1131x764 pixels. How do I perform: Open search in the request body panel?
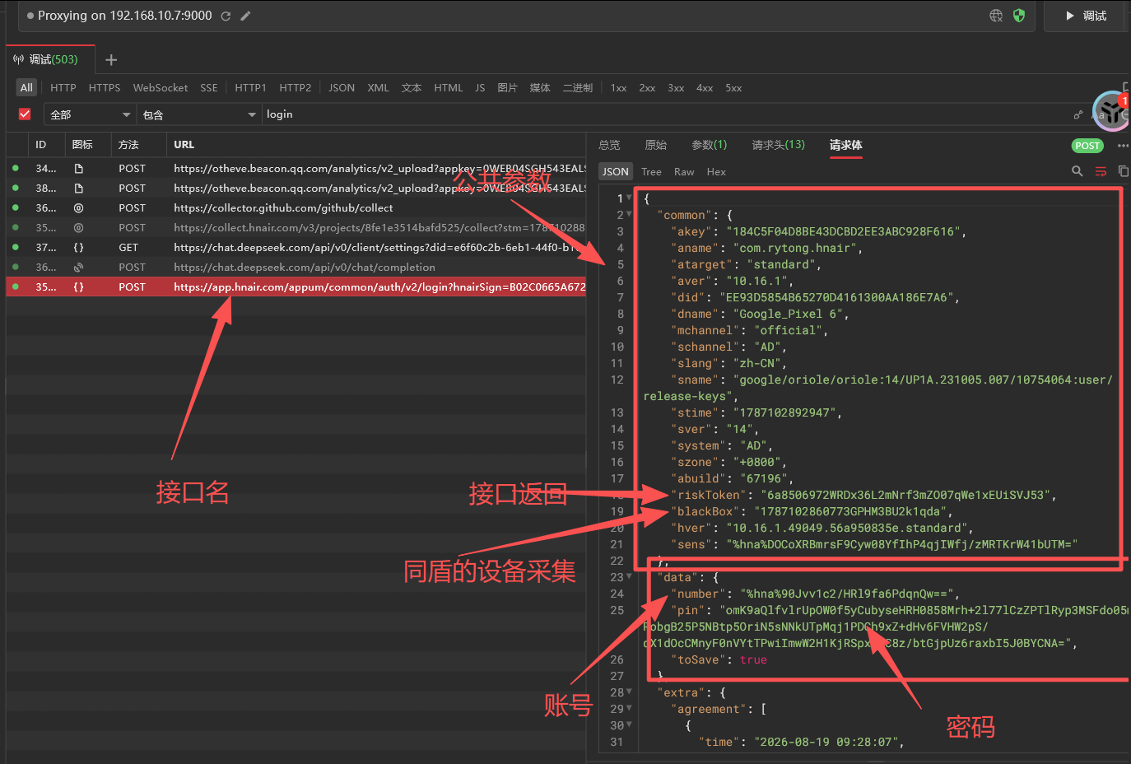pyautogui.click(x=1077, y=171)
